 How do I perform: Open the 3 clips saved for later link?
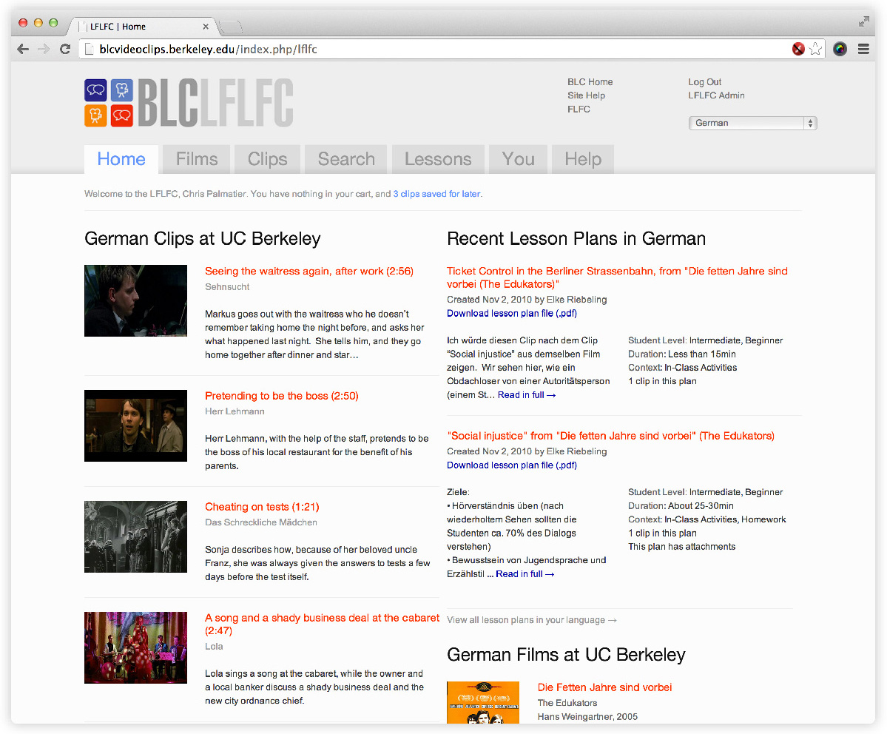(x=436, y=194)
